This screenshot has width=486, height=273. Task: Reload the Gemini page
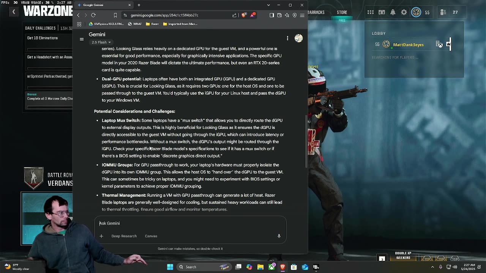pos(93,15)
